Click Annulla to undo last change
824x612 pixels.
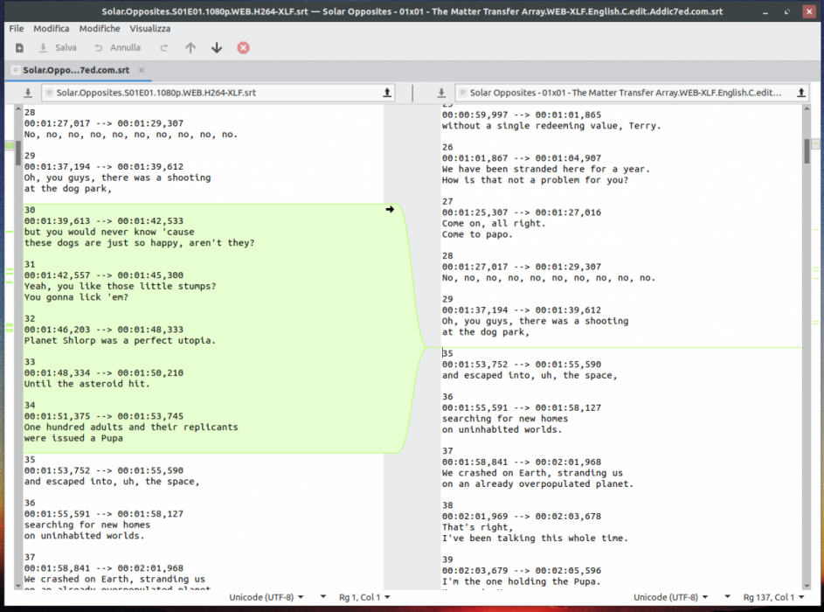(117, 48)
